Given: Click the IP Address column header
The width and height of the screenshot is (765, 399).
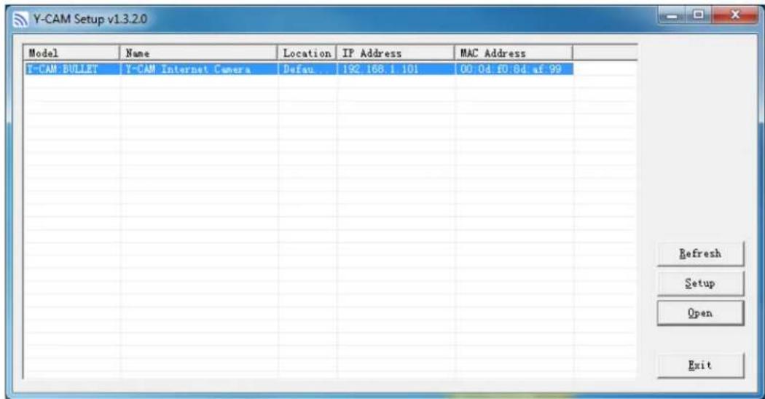Looking at the screenshot, I should [395, 53].
